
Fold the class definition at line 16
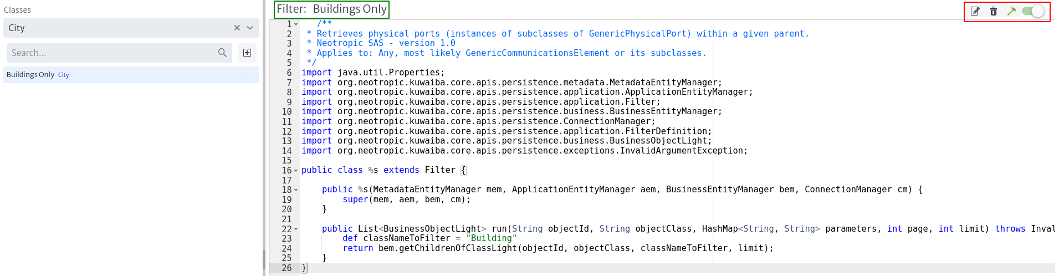click(x=296, y=171)
